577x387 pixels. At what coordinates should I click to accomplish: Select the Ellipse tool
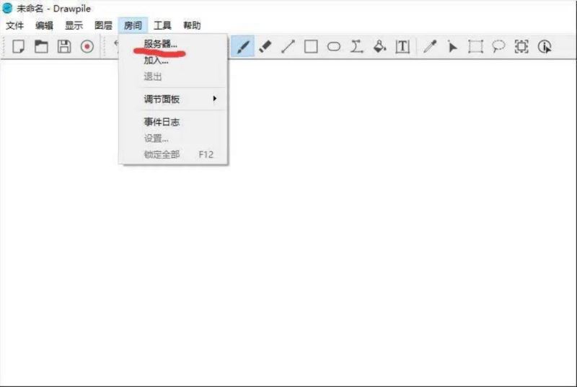334,47
